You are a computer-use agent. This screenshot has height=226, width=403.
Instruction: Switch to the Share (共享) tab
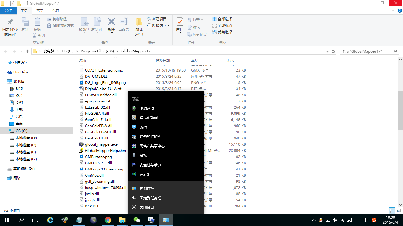coord(40,10)
